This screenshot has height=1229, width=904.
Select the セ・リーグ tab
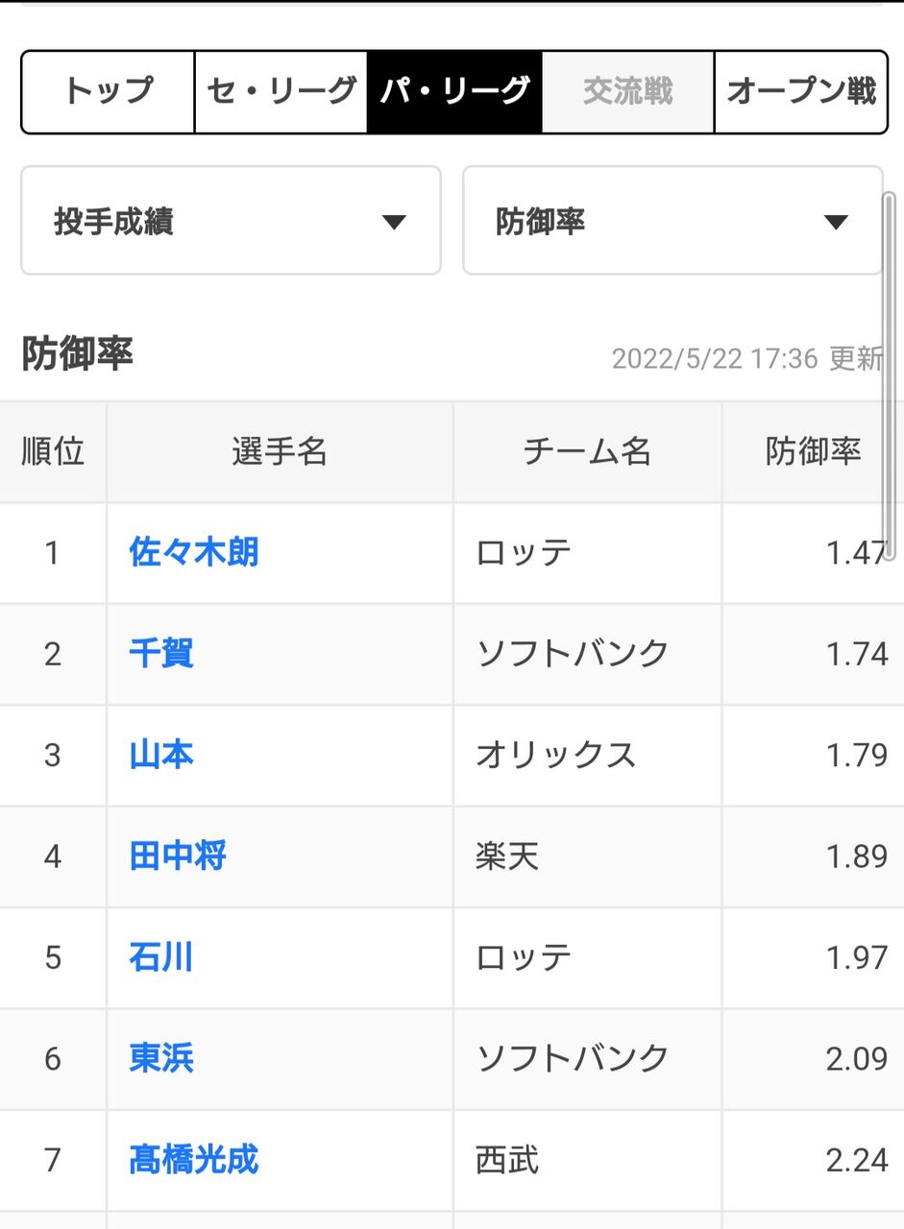coord(281,92)
